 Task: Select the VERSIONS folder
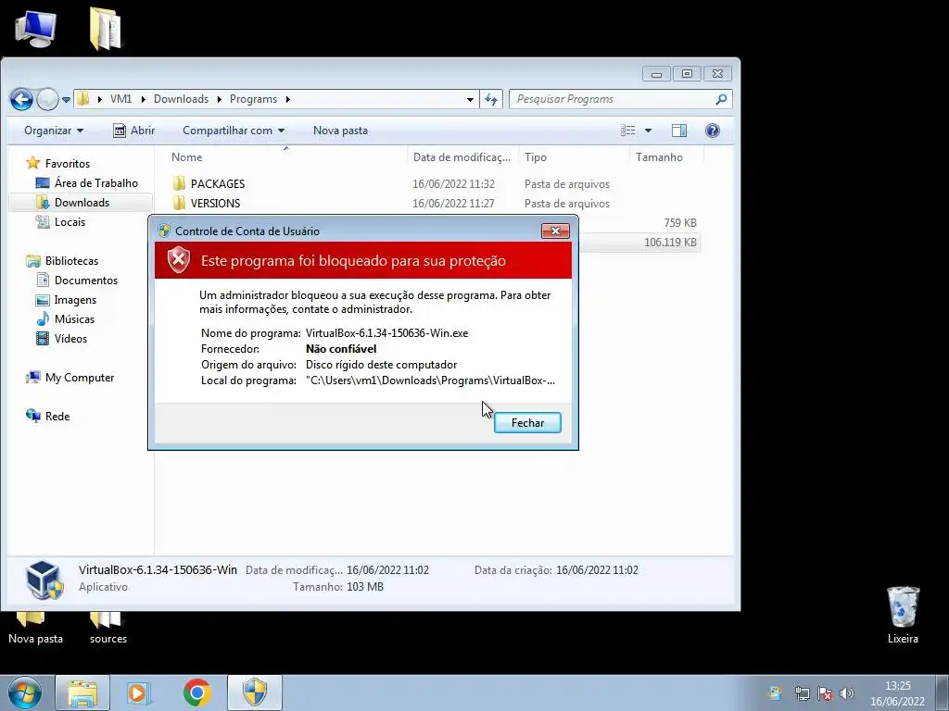pos(215,203)
